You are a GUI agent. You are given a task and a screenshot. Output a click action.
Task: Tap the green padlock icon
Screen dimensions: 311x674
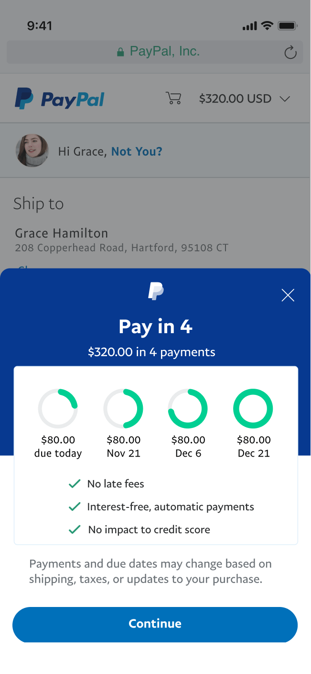(x=120, y=52)
